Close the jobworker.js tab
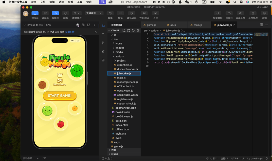 [x=234, y=25]
